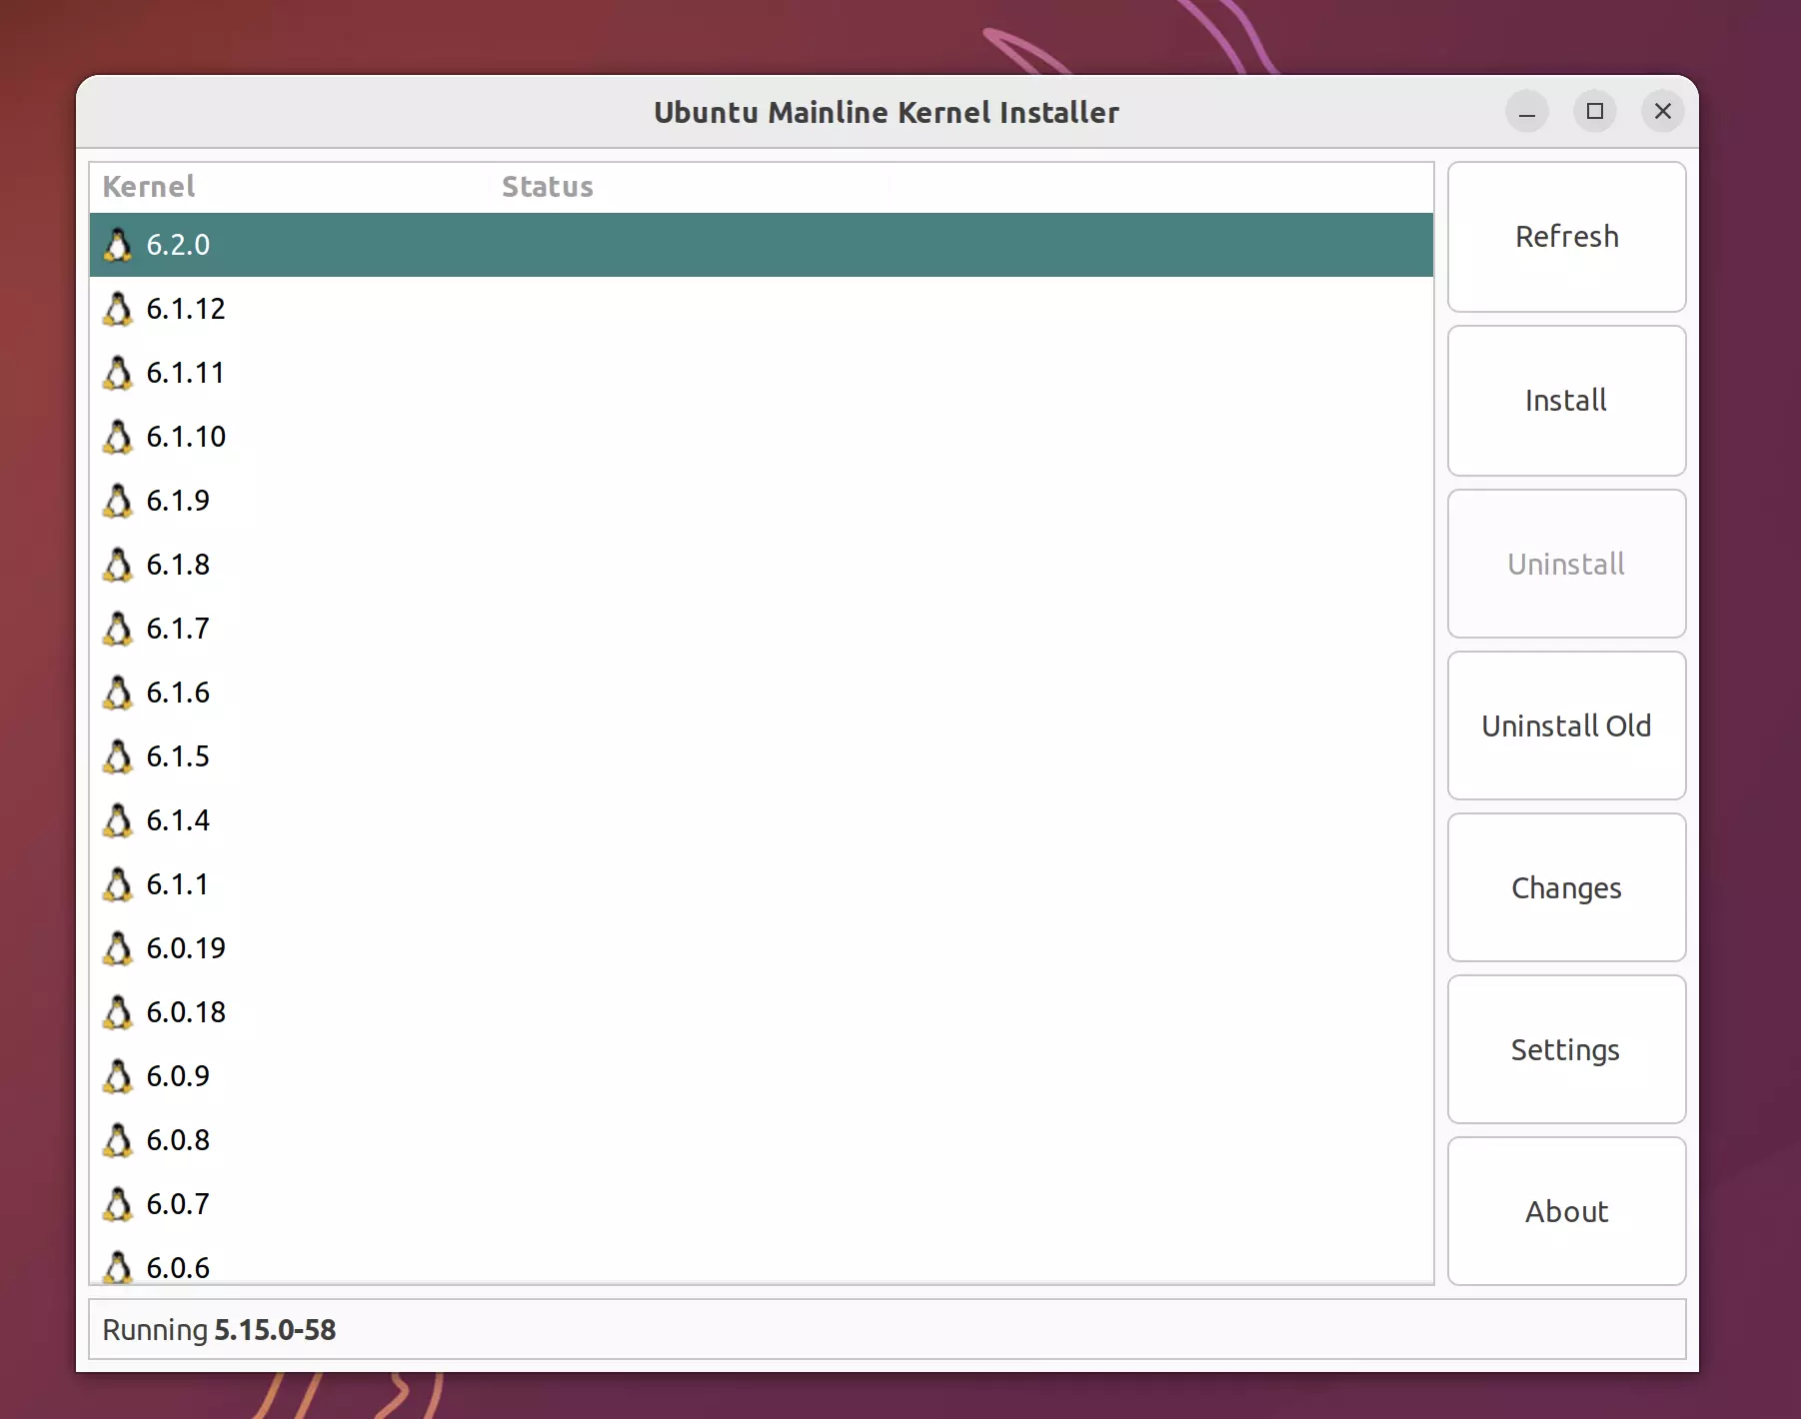Select kernel version 6.1.1 text
Viewport: 1801px width, 1419px height.
pyautogui.click(x=178, y=884)
